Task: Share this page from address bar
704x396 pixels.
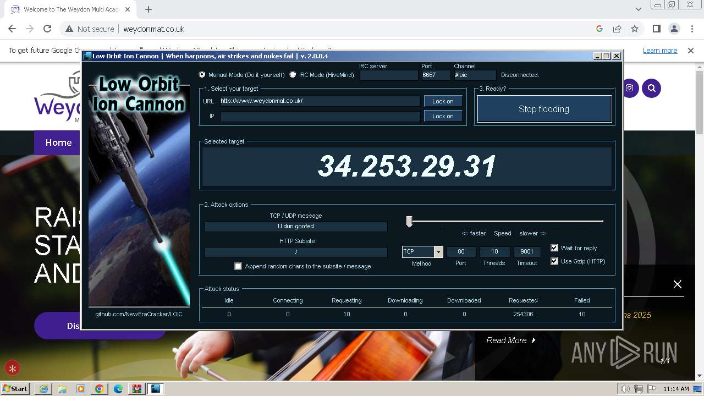Action: 617,29
